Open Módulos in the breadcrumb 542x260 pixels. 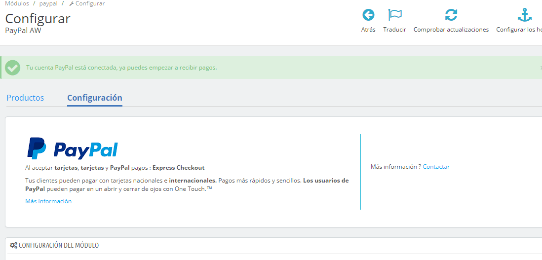point(17,3)
